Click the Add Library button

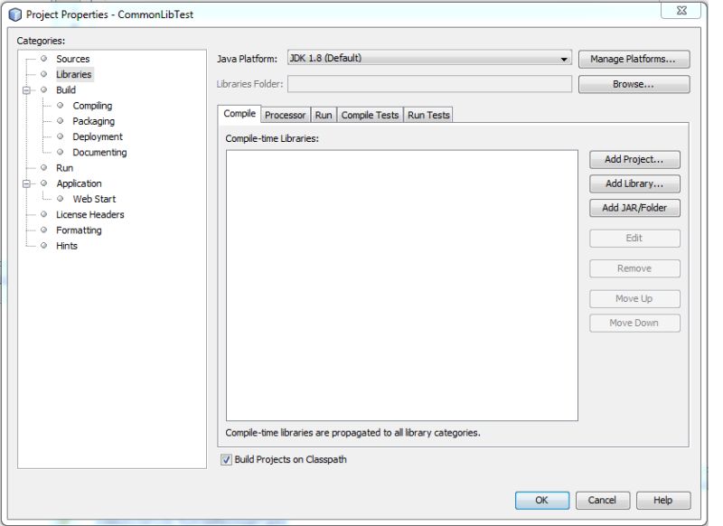[x=634, y=183]
